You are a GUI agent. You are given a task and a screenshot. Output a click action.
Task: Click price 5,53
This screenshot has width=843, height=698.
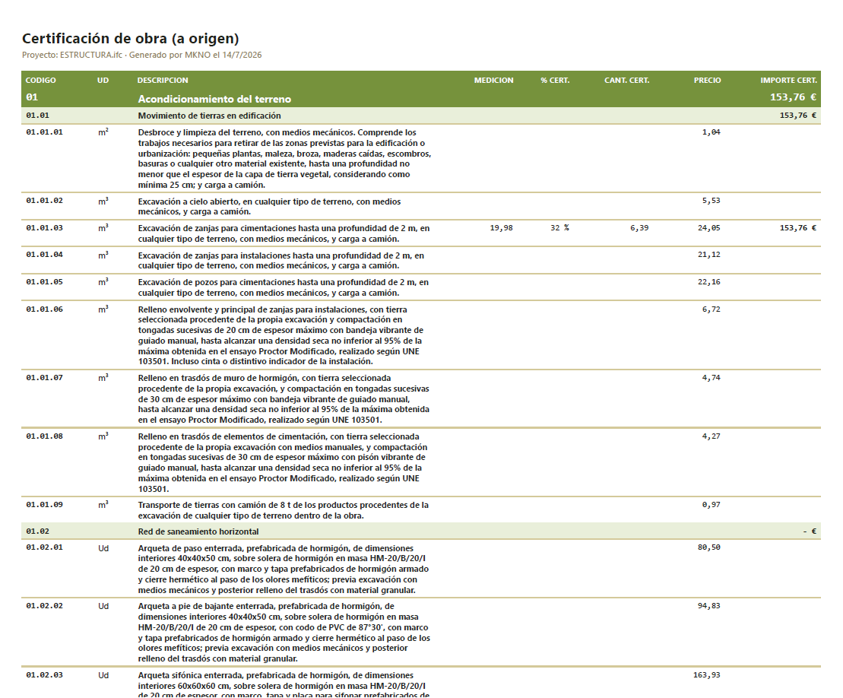[711, 201]
